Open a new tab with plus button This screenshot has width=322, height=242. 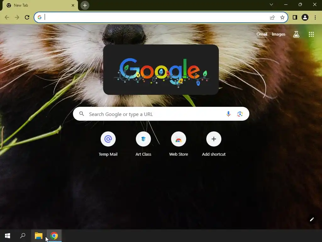[85, 5]
